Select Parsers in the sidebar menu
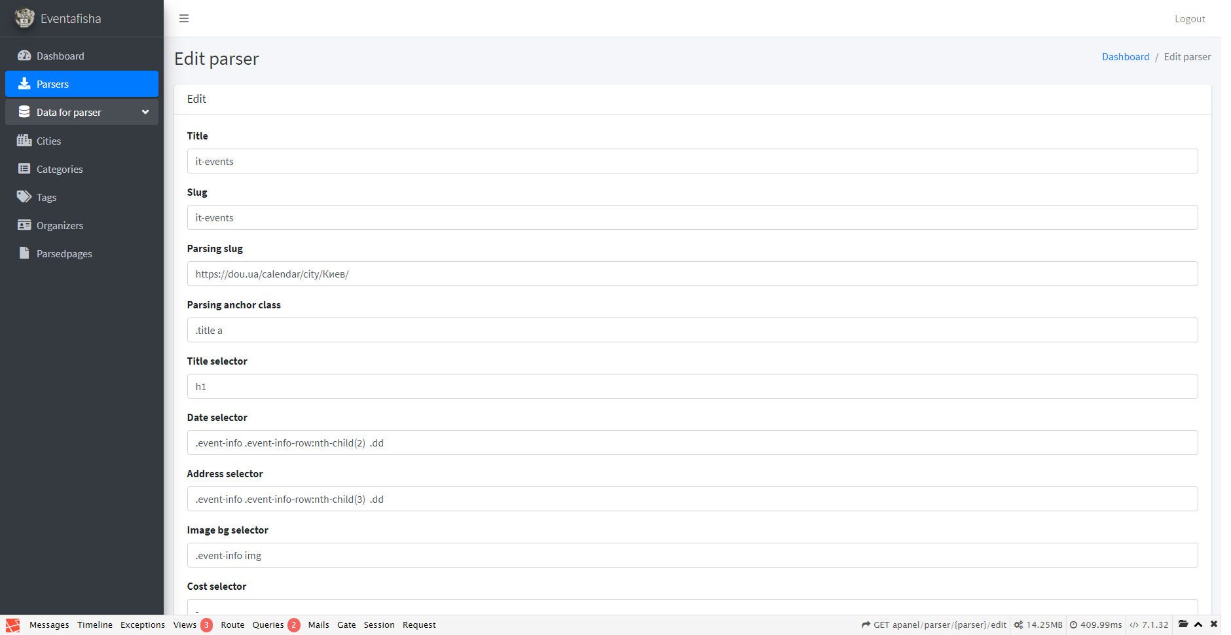The width and height of the screenshot is (1231, 635). [82, 84]
